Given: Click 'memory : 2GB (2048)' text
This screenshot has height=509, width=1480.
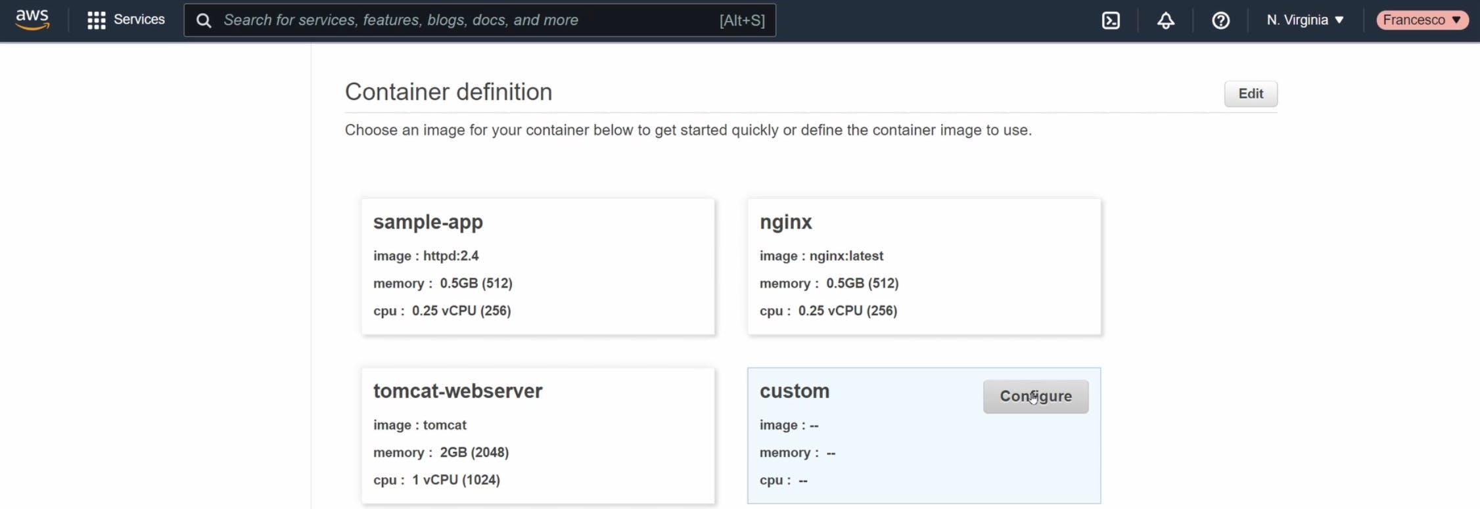Looking at the screenshot, I should tap(441, 453).
